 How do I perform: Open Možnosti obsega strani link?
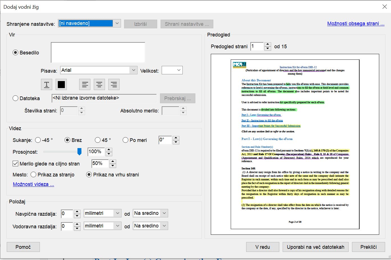[x=356, y=24]
